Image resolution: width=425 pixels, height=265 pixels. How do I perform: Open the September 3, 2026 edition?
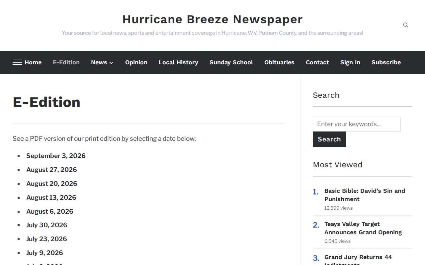point(56,156)
